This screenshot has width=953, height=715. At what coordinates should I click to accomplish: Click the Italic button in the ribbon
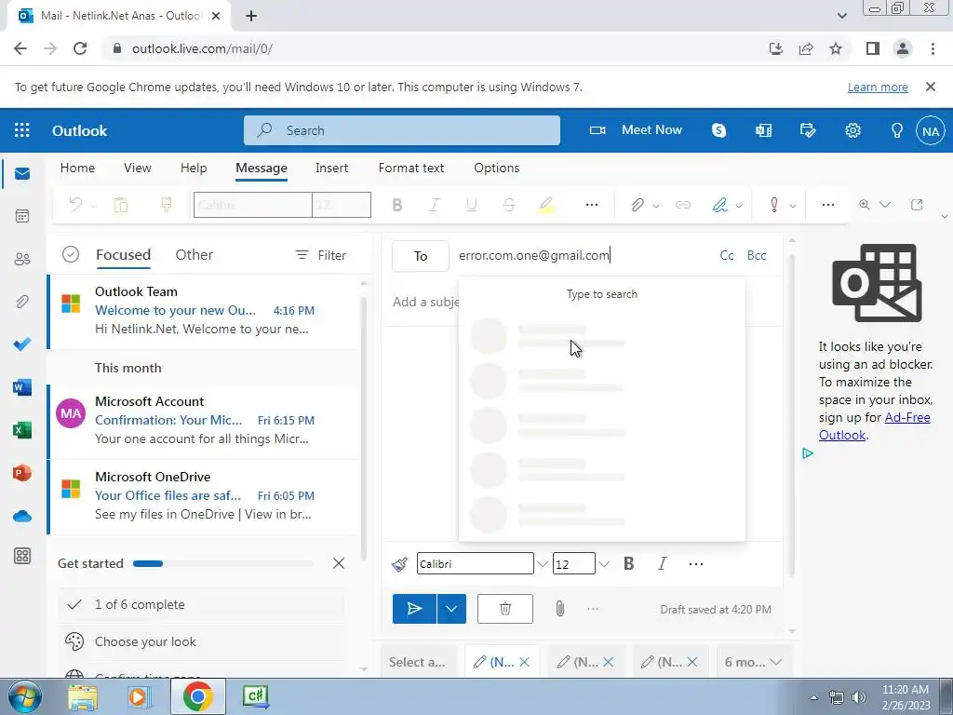click(434, 205)
